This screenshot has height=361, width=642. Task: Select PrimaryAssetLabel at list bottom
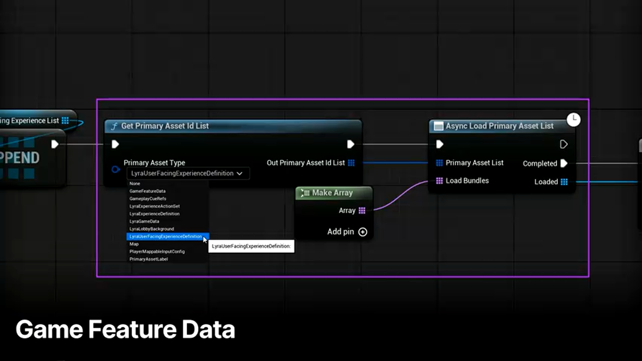point(148,259)
